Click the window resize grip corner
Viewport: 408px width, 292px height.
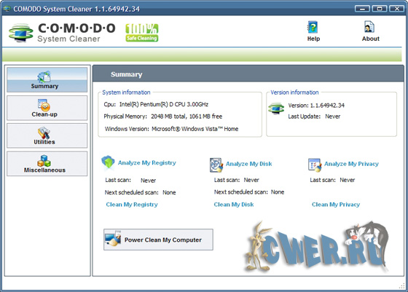tap(402, 286)
